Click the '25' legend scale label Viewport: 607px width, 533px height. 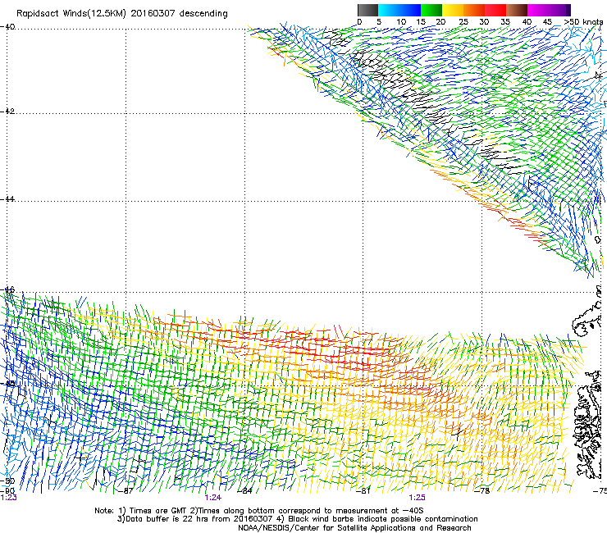463,22
